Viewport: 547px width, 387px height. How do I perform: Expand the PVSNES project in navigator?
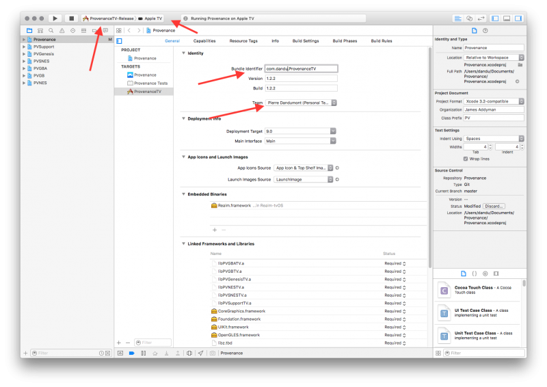(24, 61)
